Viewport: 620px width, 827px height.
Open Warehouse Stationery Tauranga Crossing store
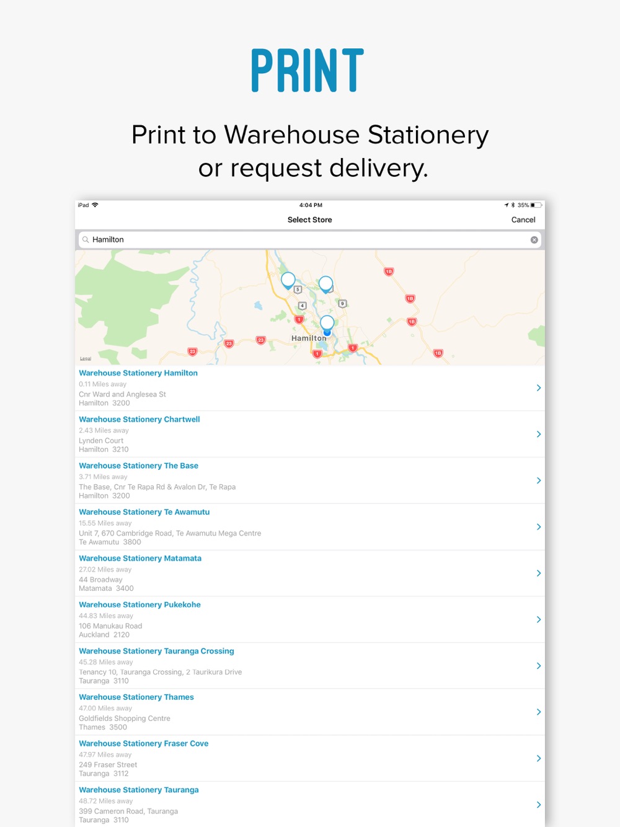tap(310, 666)
